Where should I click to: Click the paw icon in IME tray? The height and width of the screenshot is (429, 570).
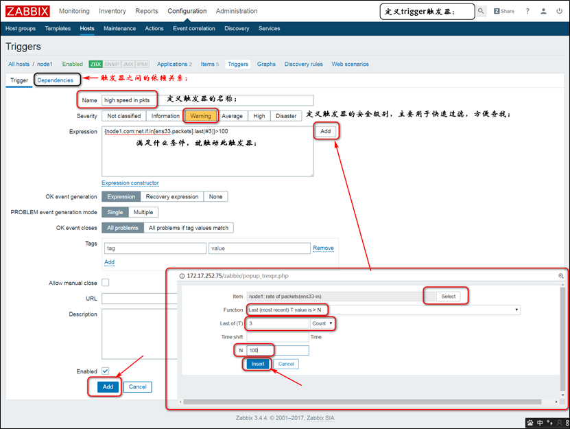tap(530, 423)
